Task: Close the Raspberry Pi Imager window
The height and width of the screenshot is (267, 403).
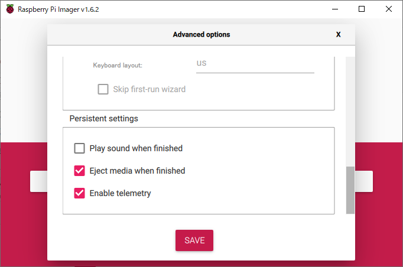Action: [388, 9]
